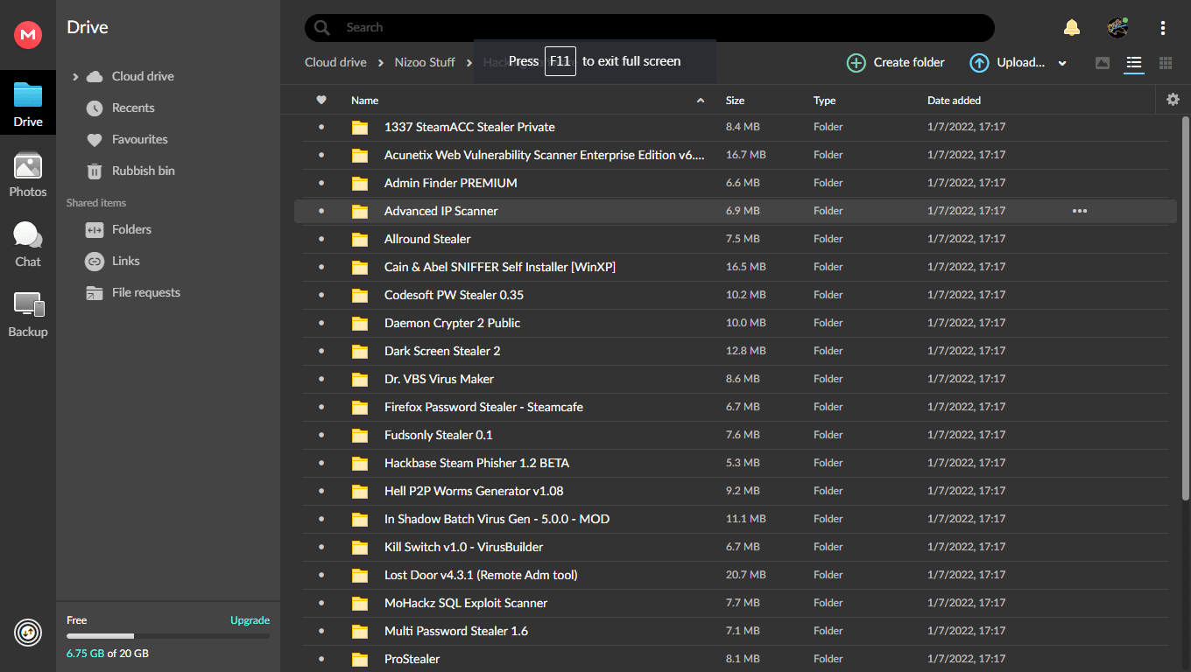Click the user avatar icon
Image resolution: width=1191 pixels, height=672 pixels.
(x=1117, y=28)
